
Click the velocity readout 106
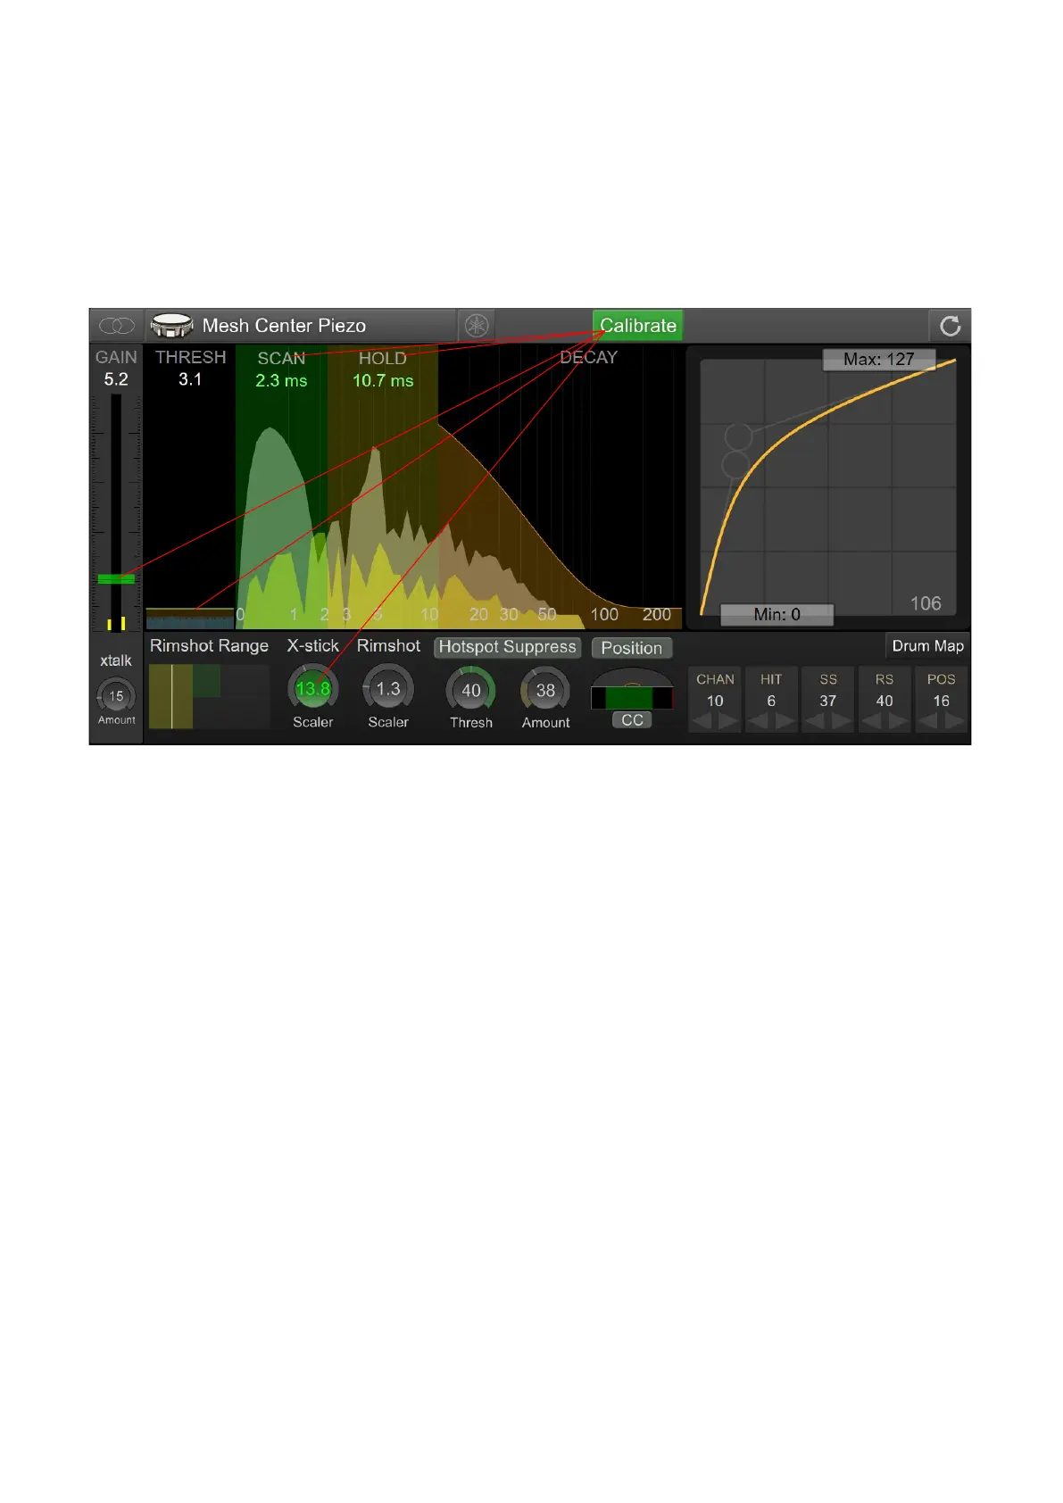(926, 603)
